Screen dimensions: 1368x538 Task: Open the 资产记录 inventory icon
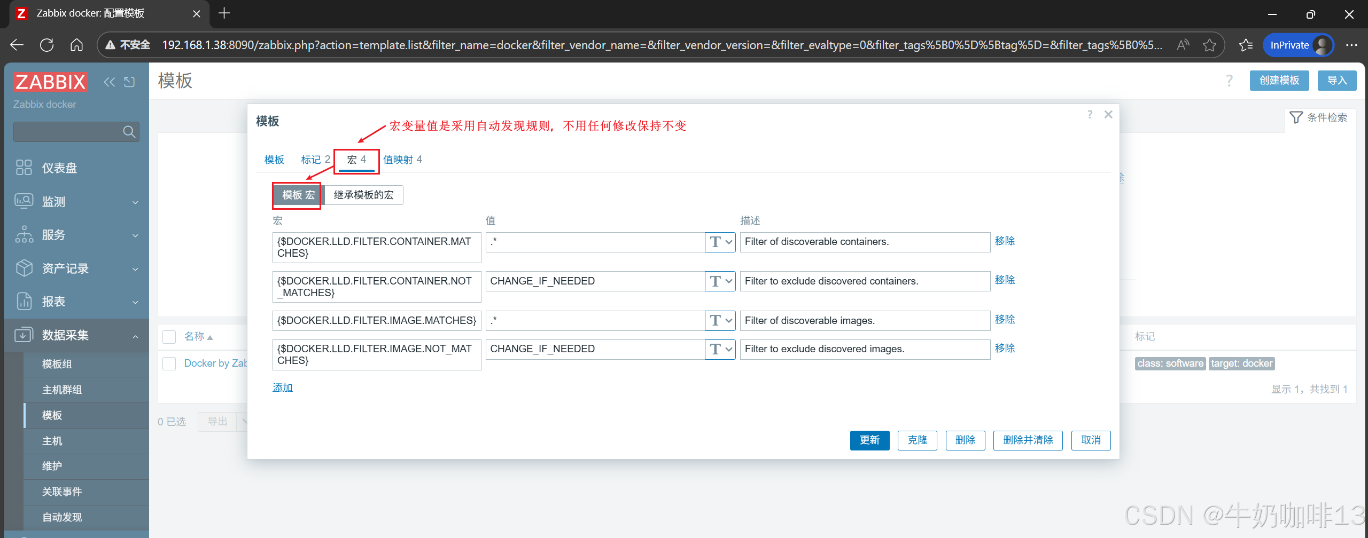pyautogui.click(x=24, y=268)
